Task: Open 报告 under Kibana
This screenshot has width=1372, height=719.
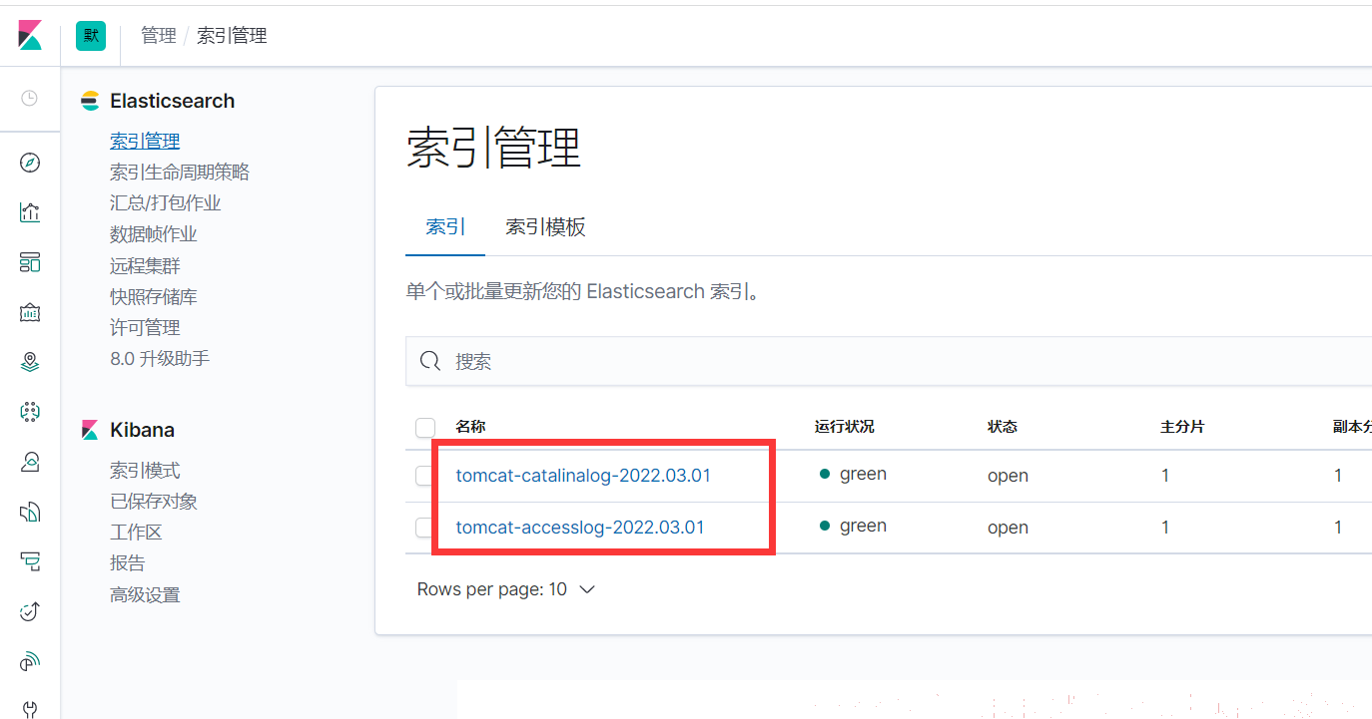Action: click(128, 563)
